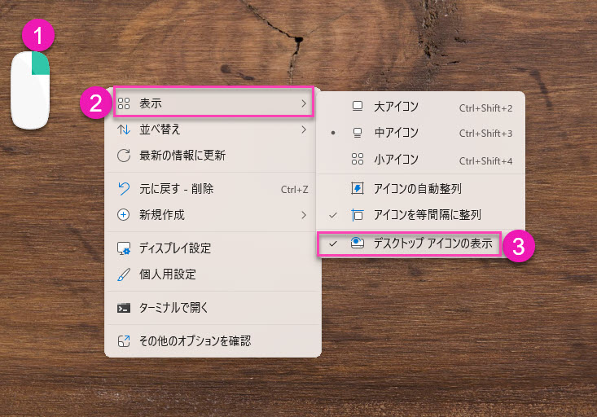The image size is (597, 417).
Task: Click the refresh icon for 最新の情報に更新
Action: pos(124,155)
